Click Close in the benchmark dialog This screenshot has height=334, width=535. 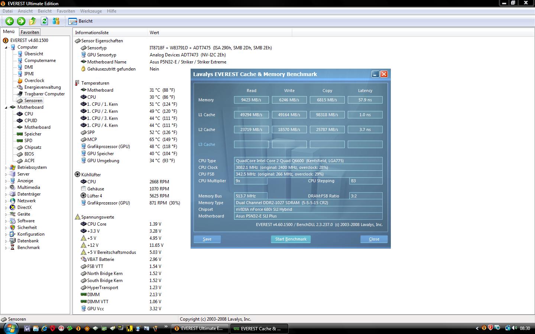(x=374, y=239)
